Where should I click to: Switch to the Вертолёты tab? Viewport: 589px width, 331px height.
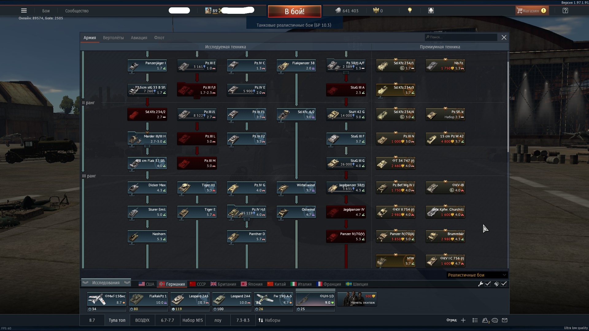click(113, 38)
